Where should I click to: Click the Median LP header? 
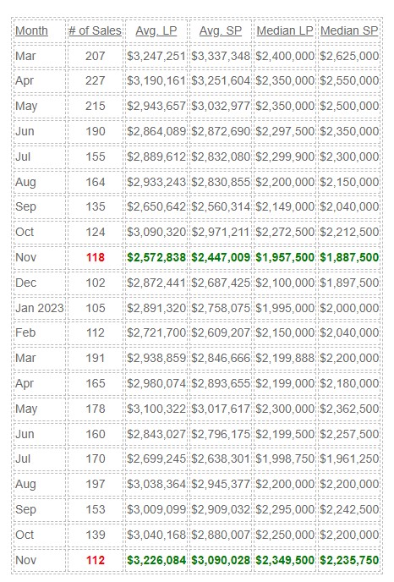[x=285, y=30]
